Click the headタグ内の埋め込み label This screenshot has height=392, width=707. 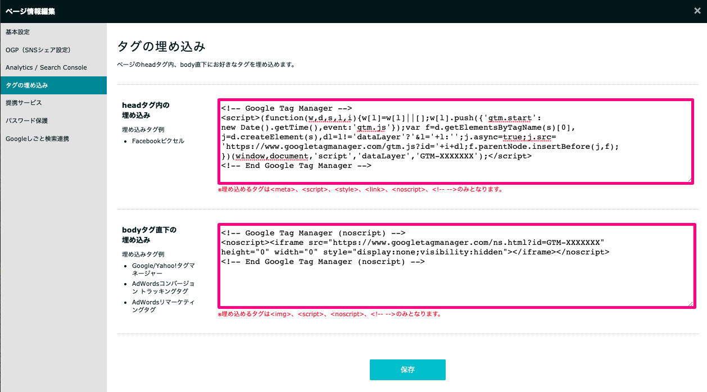pyautogui.click(x=146, y=110)
